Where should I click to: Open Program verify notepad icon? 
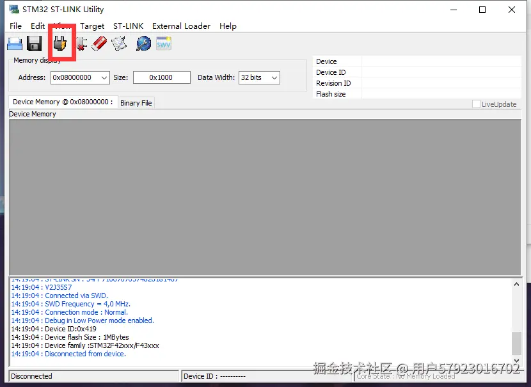119,43
